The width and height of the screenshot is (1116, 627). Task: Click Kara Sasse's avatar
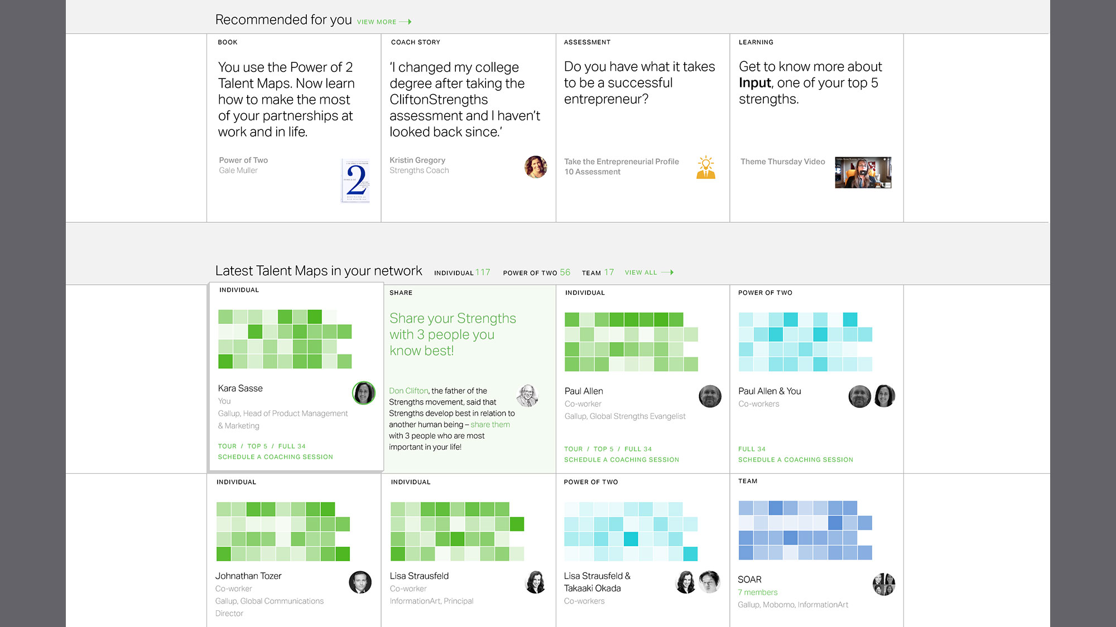point(364,393)
